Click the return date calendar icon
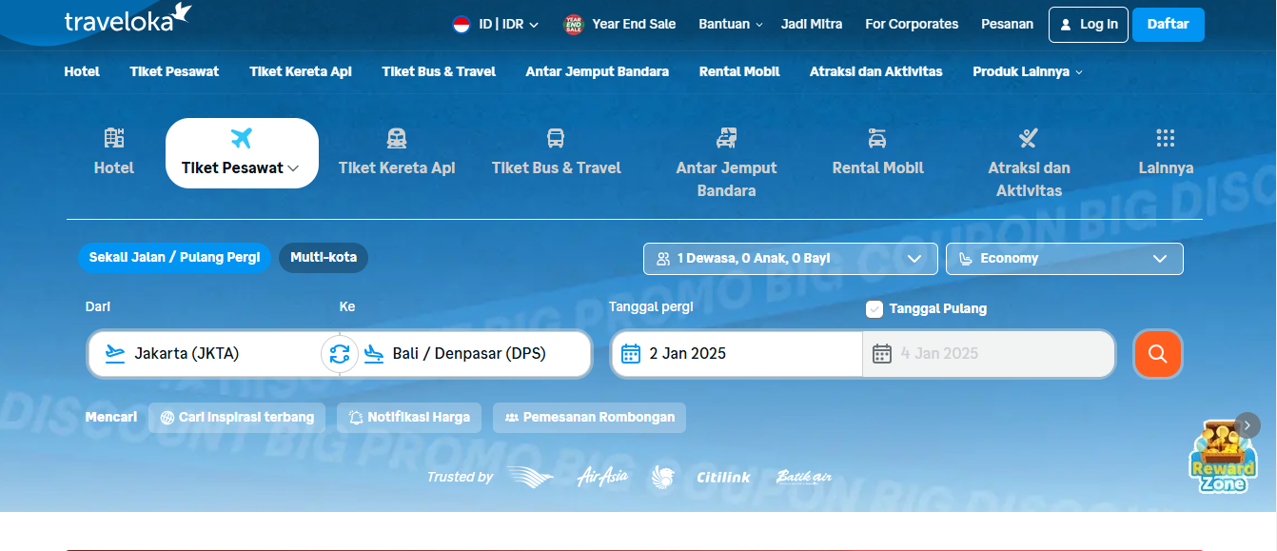The width and height of the screenshot is (1277, 551). tap(882, 354)
